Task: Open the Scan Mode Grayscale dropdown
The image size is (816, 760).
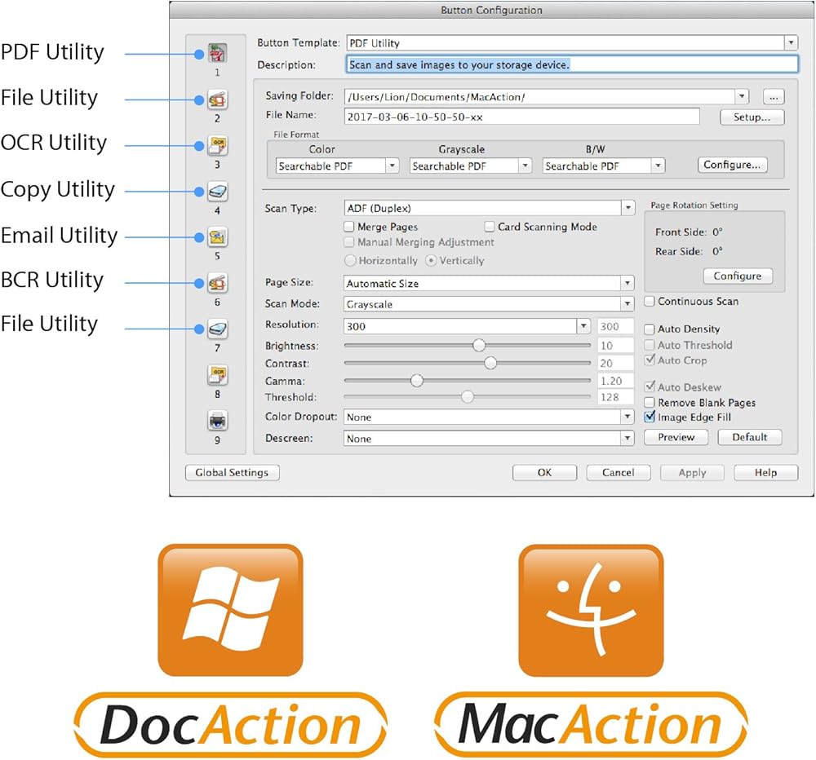Action: 627,304
